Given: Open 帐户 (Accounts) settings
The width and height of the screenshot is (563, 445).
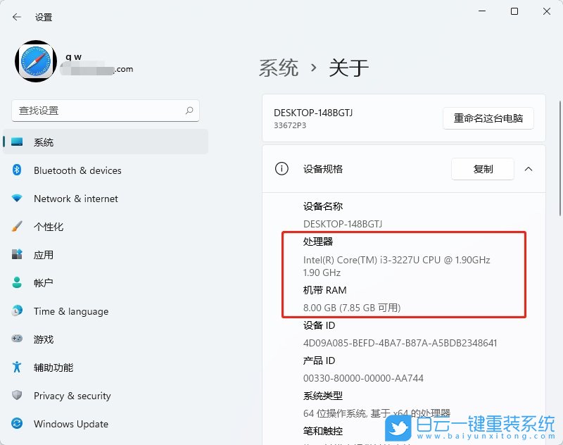Looking at the screenshot, I should 44,283.
